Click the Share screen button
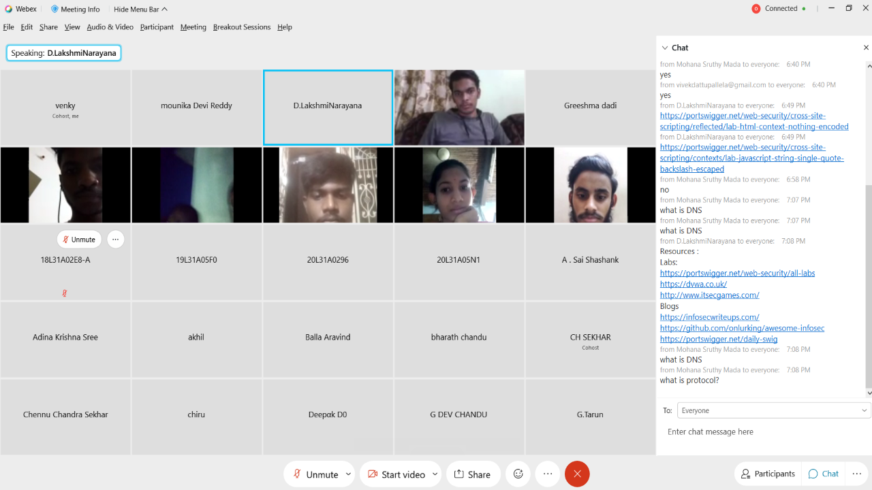This screenshot has width=872, height=490. pos(473,474)
